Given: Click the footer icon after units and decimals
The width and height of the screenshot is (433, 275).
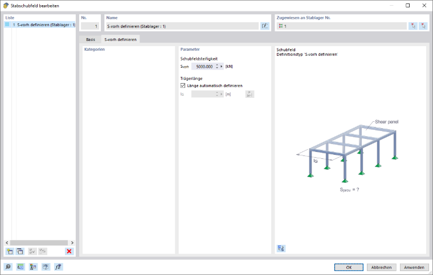Looking at the screenshot, I should pos(33,266).
